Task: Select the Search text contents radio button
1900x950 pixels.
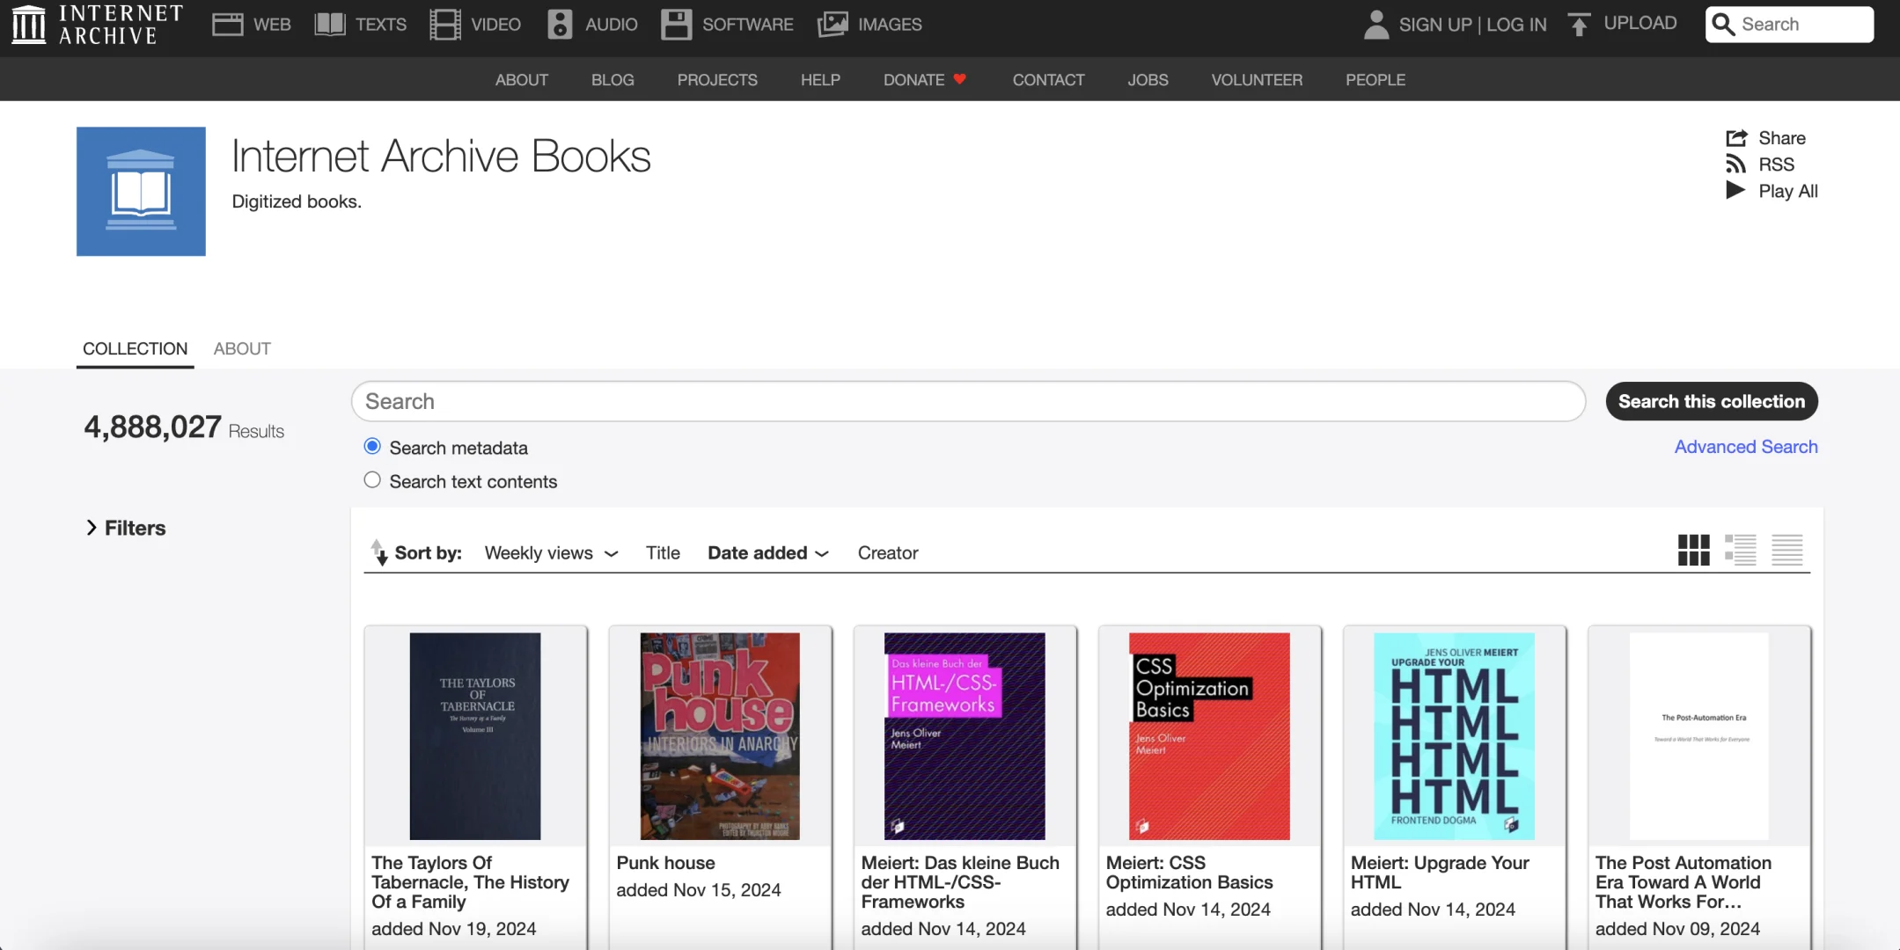Action: tap(372, 479)
